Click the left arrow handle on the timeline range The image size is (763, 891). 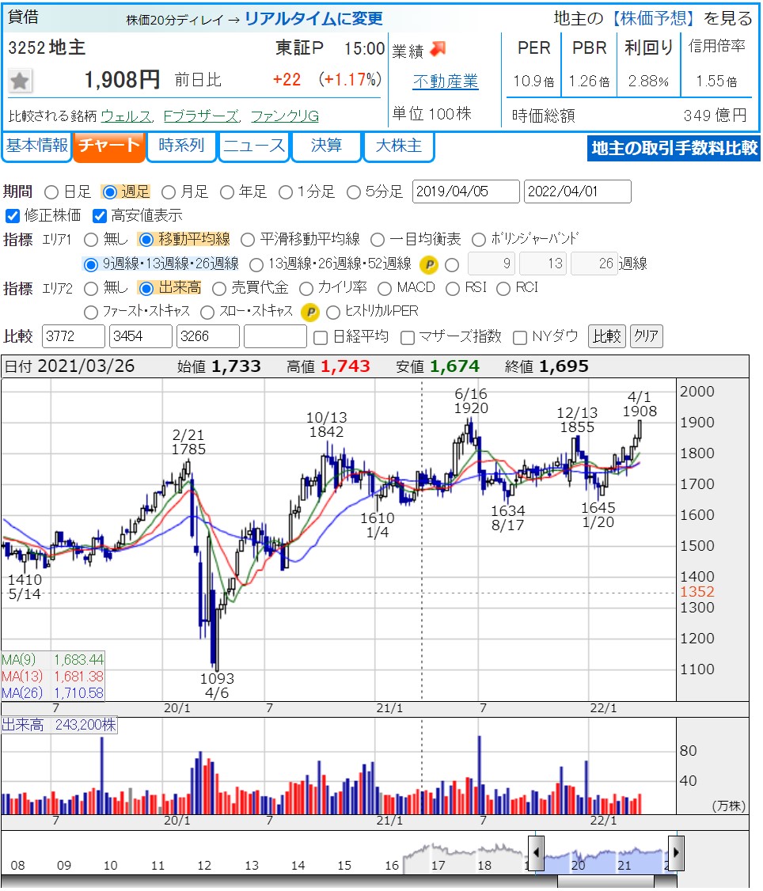point(536,853)
